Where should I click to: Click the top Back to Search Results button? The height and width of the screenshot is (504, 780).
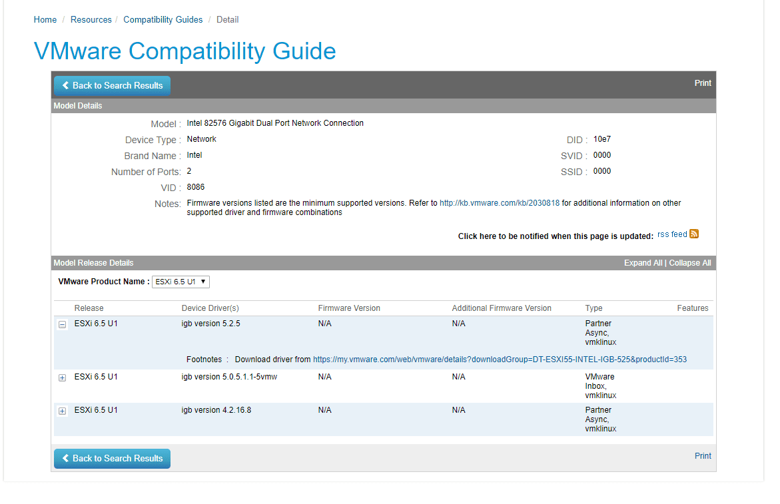(x=112, y=85)
